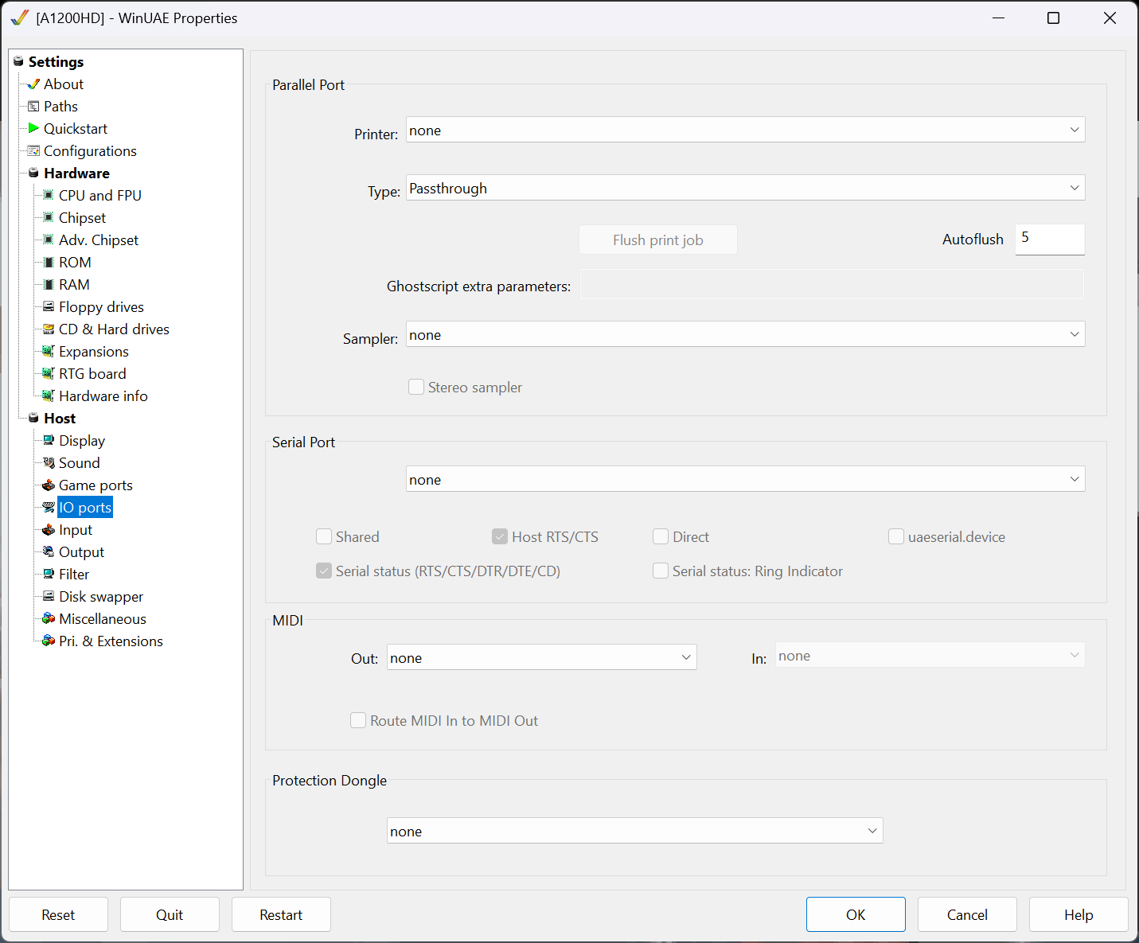Click the Sound icon in Host section

[49, 462]
